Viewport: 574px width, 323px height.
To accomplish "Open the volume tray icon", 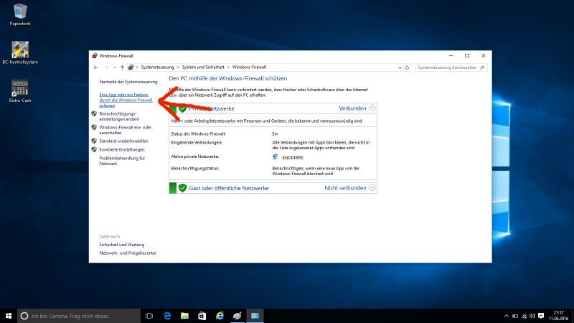I will 532,316.
